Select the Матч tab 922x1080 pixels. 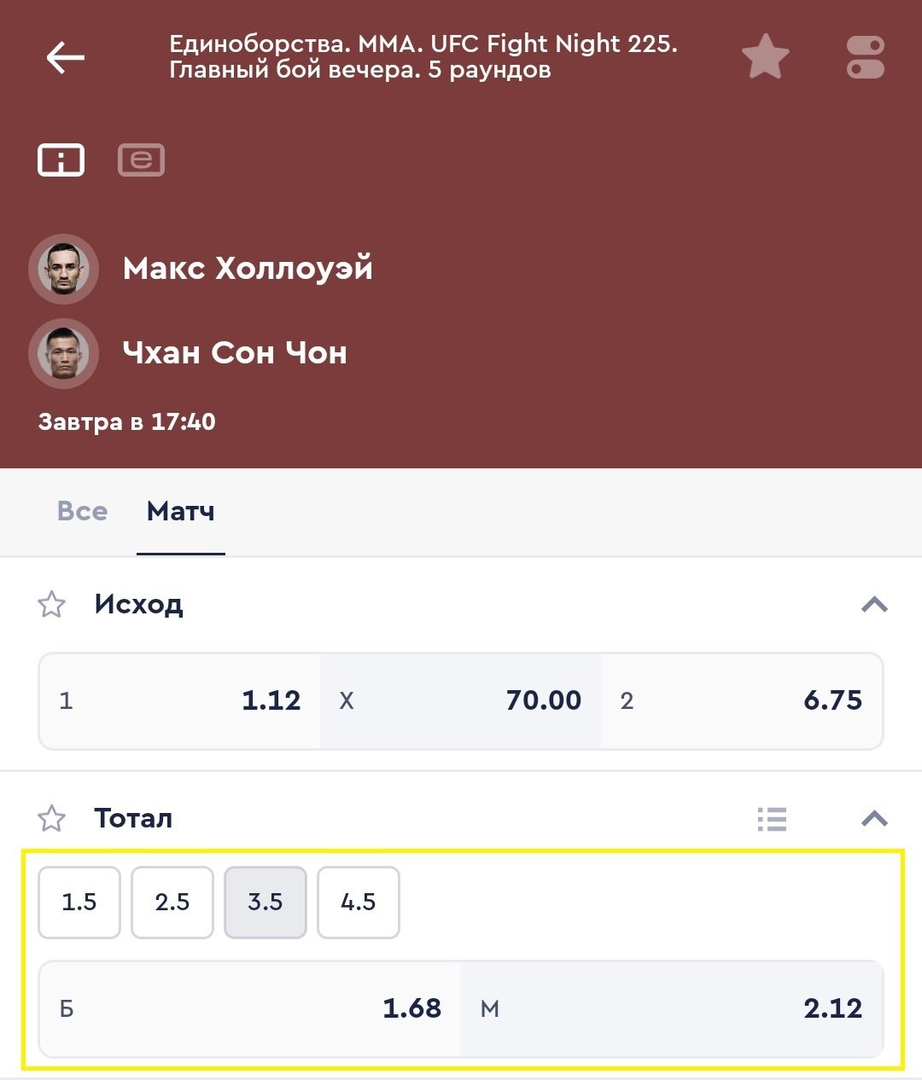181,511
